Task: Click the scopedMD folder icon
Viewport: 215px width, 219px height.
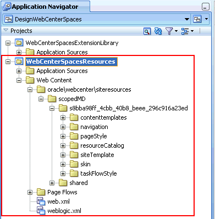Action: coord(52,99)
